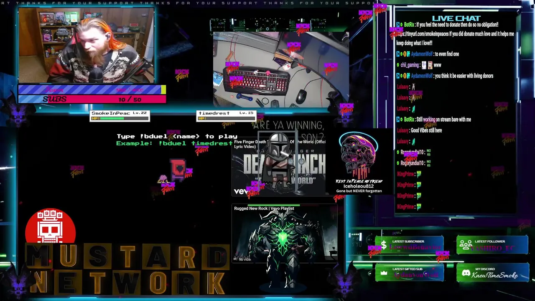Click the green glowing armored character
Screen dimensions: 535x301
pos(283,247)
